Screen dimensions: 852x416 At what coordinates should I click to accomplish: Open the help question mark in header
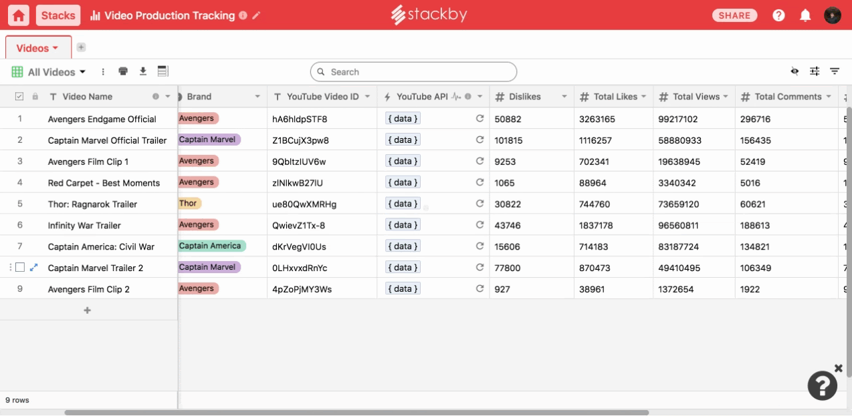(x=778, y=15)
